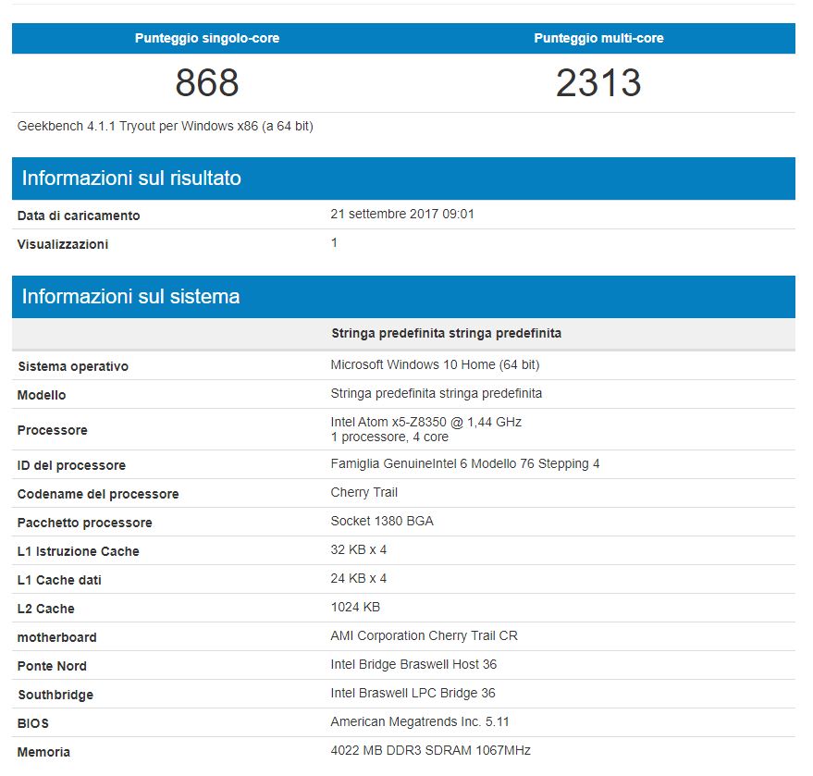Select the single-core score 868

[x=207, y=83]
